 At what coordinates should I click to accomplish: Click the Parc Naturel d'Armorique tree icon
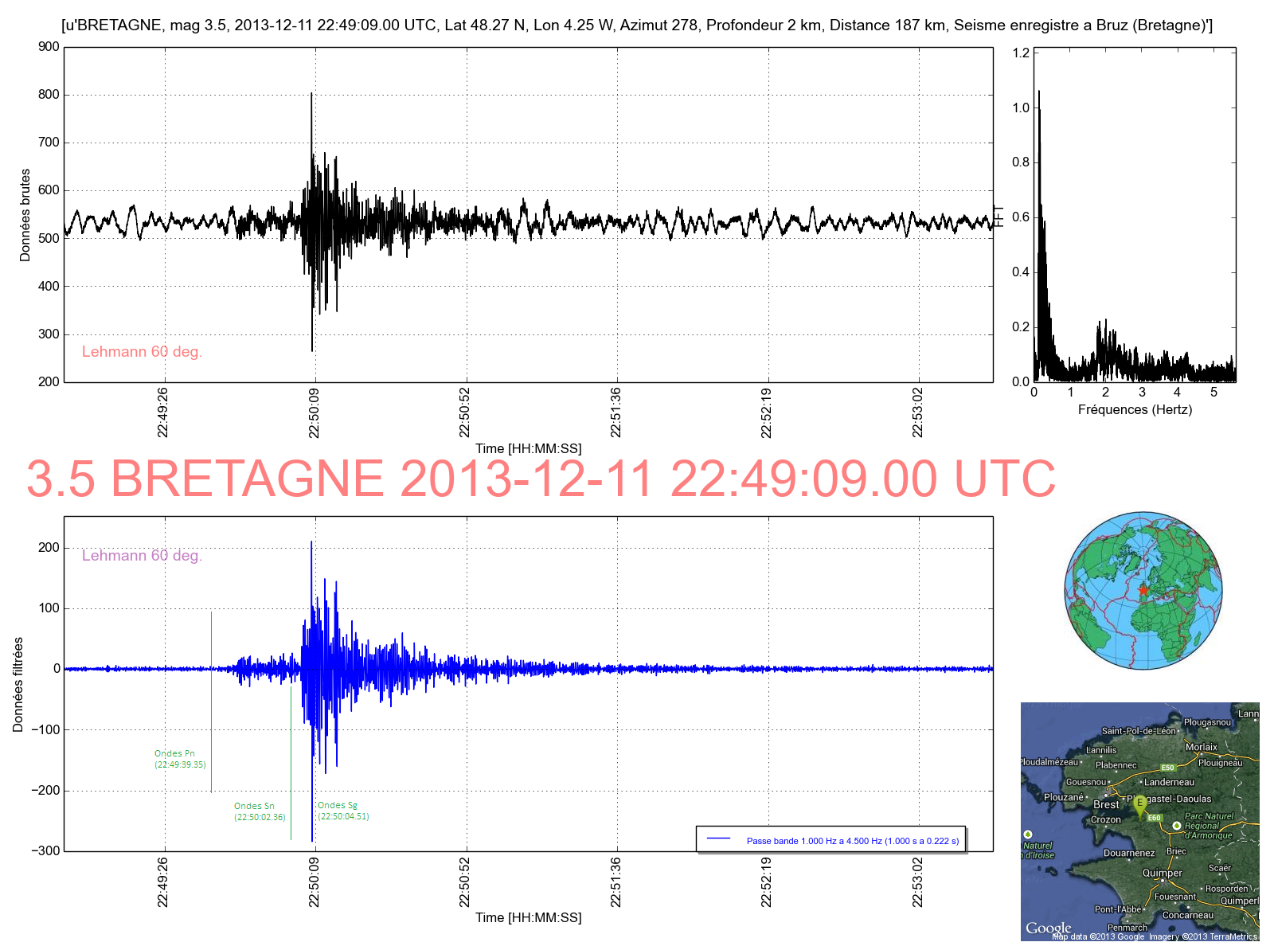point(1177,826)
